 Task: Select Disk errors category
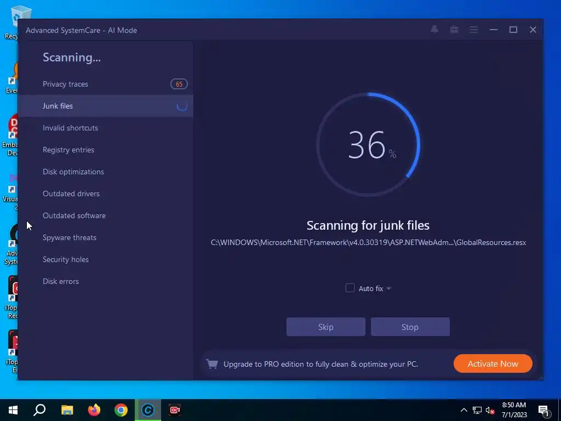(106, 281)
